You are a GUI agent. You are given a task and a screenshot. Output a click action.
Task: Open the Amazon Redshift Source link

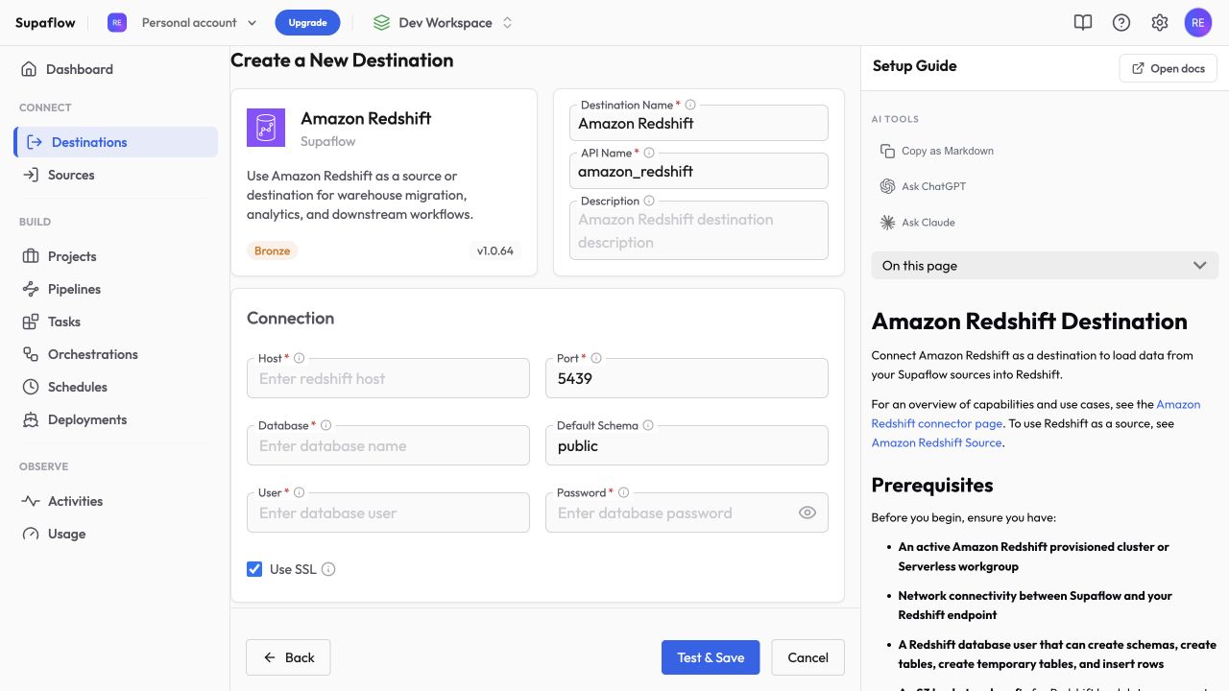click(x=936, y=442)
